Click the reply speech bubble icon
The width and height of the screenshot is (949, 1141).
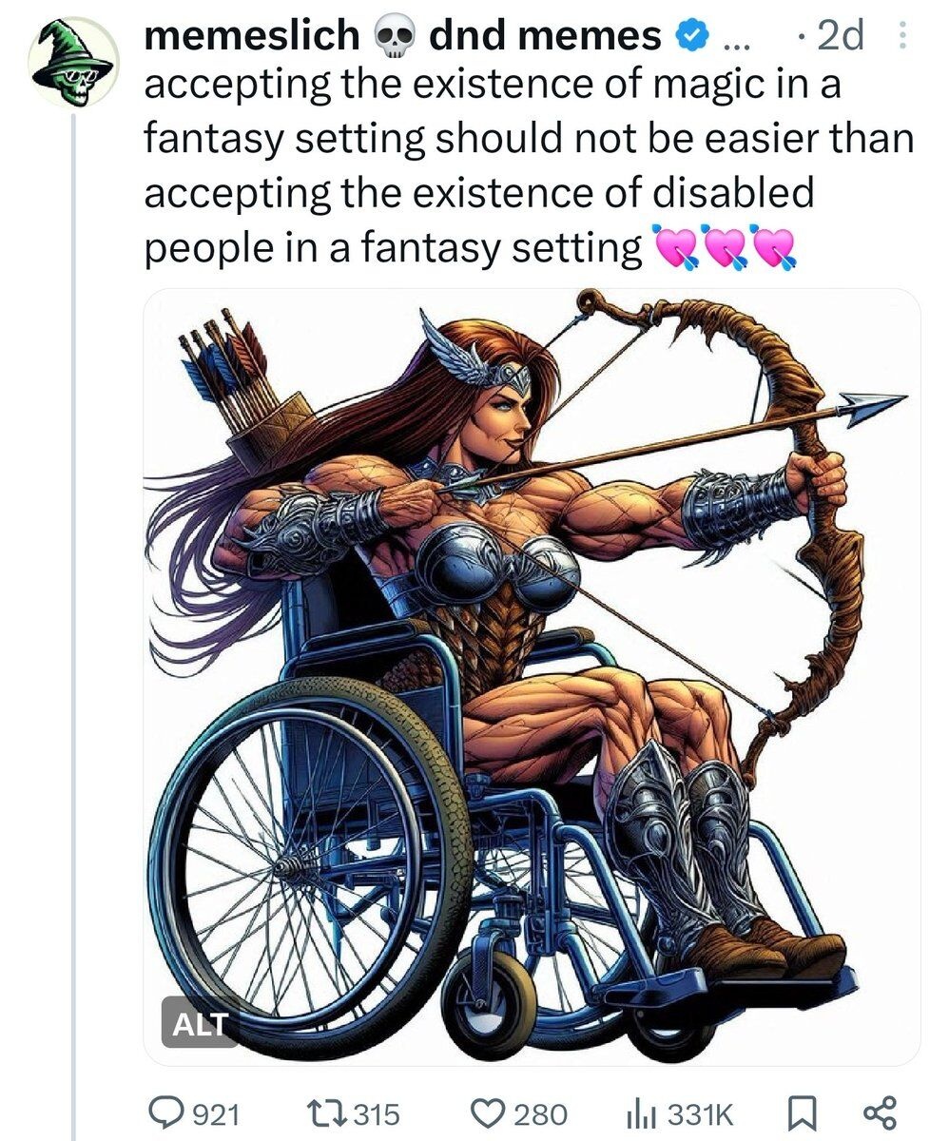(171, 1111)
